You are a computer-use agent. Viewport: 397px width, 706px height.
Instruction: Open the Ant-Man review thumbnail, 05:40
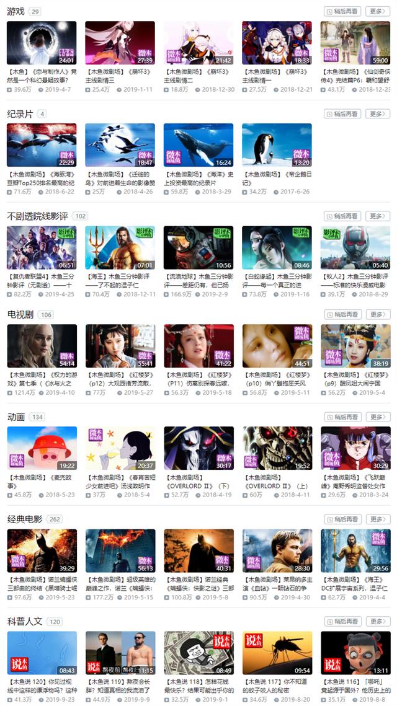pos(355,247)
